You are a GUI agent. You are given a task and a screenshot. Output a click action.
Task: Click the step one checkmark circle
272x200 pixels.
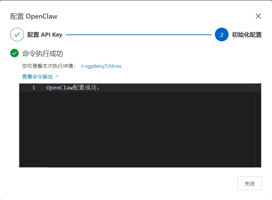click(17, 34)
